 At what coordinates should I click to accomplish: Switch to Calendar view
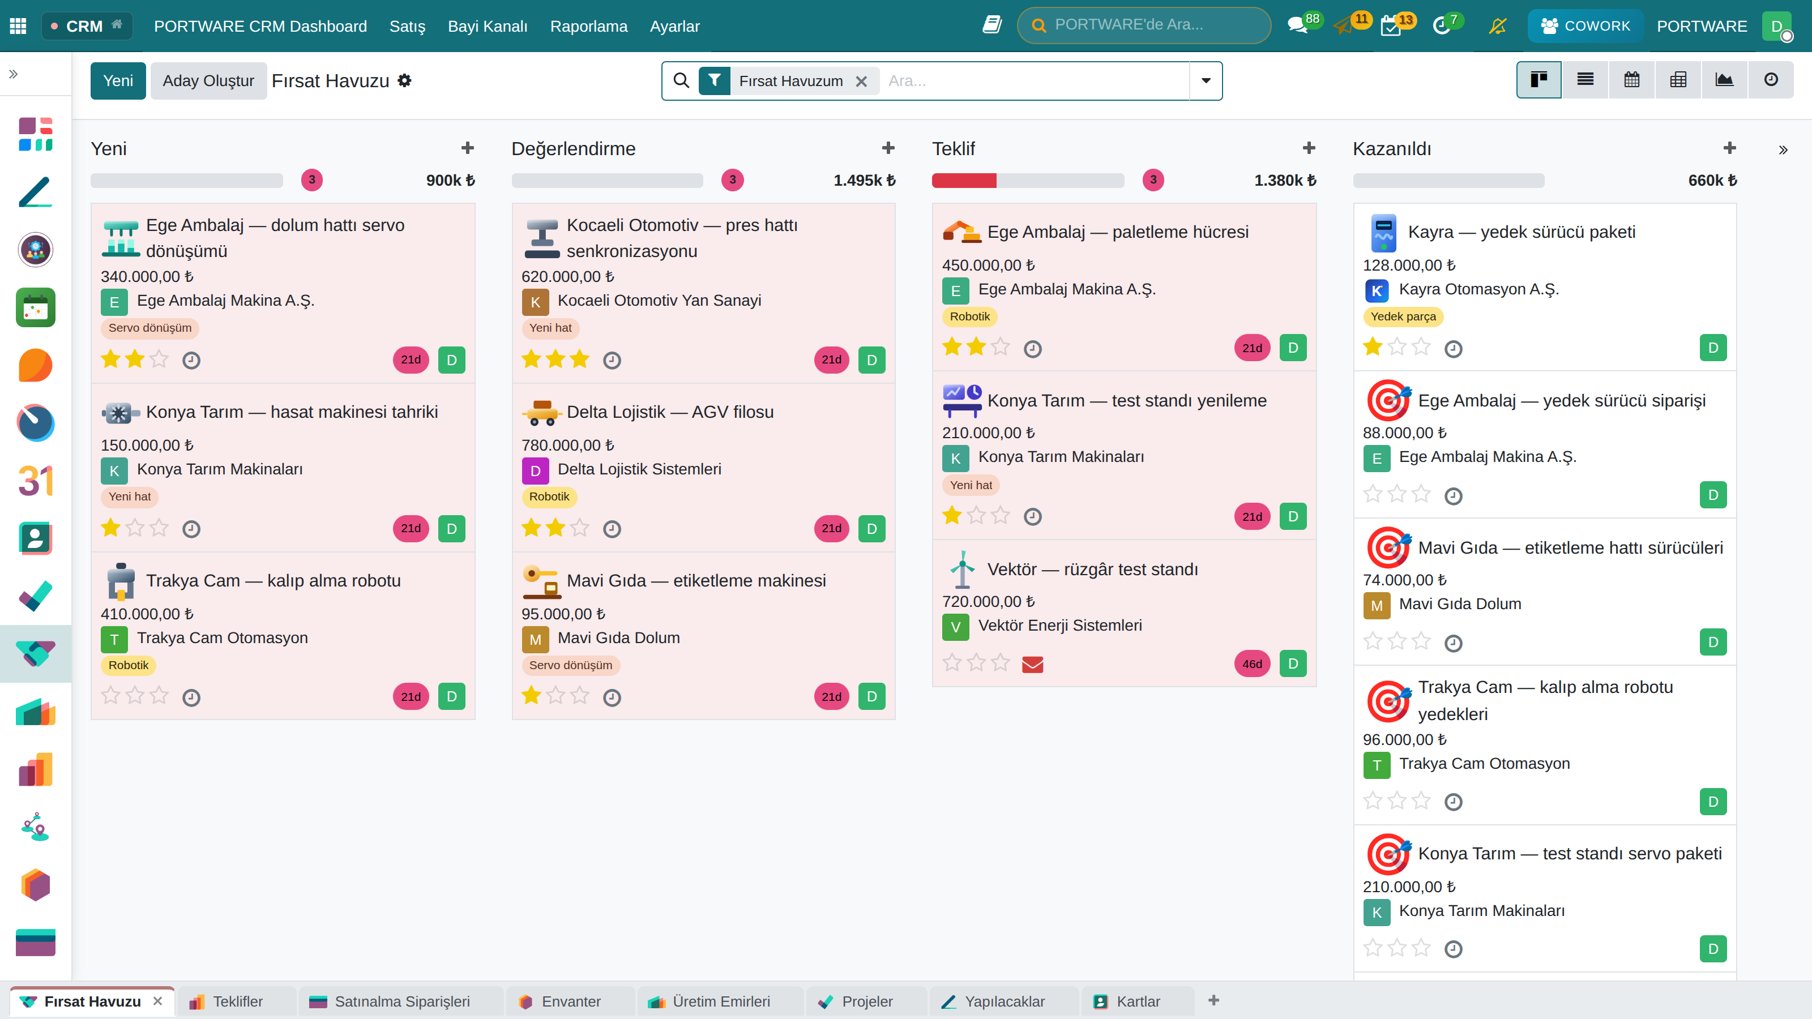point(1632,79)
